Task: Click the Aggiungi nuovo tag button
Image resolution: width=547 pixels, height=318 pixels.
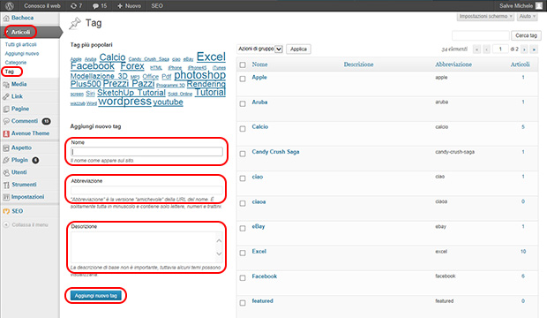Action: coord(96,296)
